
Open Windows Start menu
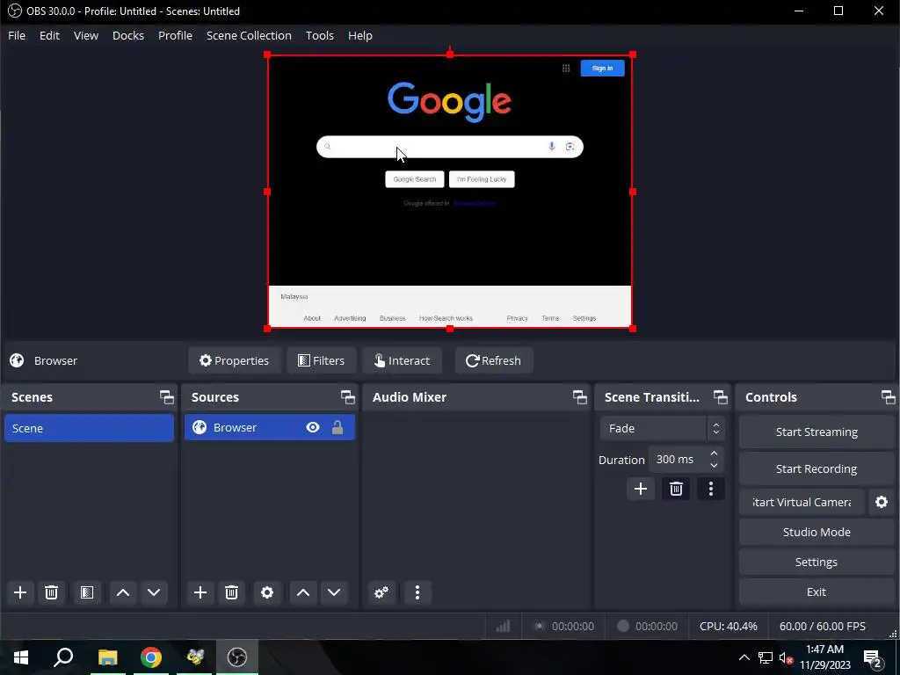(21, 657)
